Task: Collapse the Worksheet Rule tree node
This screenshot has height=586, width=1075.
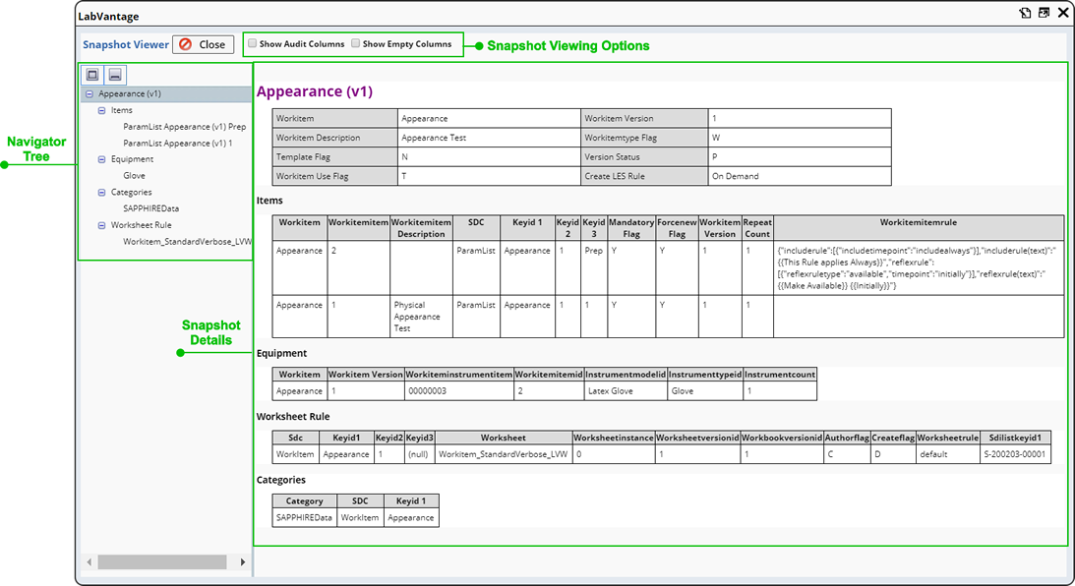Action: (101, 225)
